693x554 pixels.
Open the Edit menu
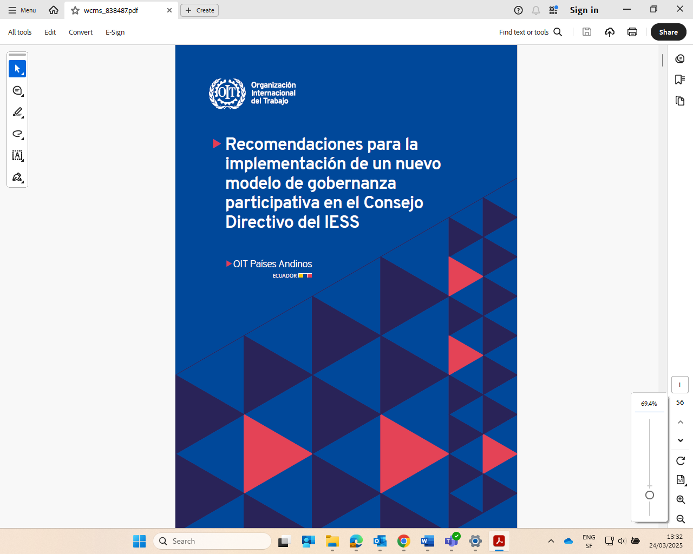pos(50,32)
